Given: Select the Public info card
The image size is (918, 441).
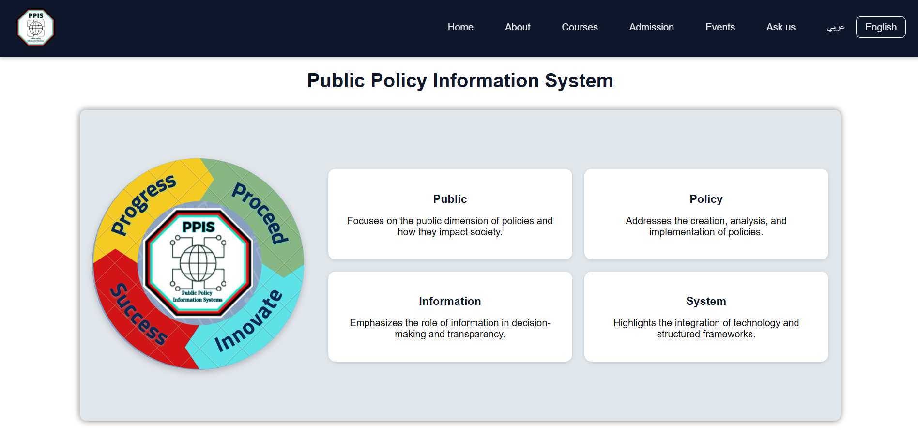Looking at the screenshot, I should click(450, 214).
